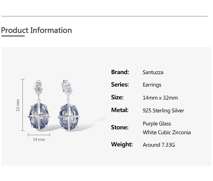Click the 925 Sterling Silver text

point(163,111)
